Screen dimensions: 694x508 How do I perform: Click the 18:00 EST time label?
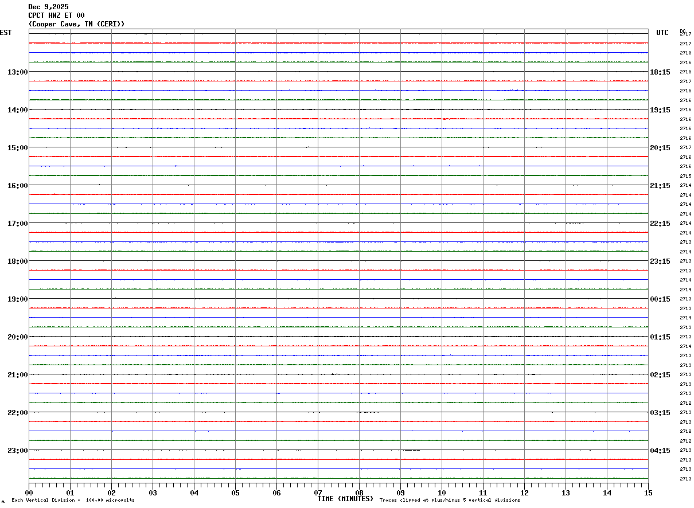17,261
